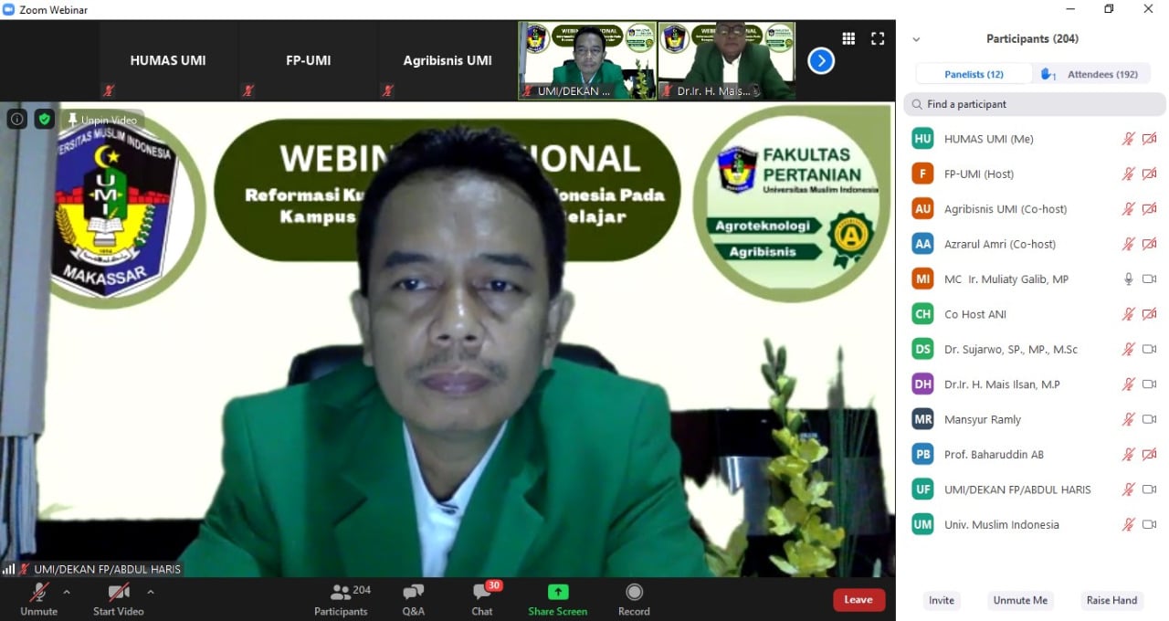Click the green encryption shield icon
Screen dimensions: 1169x621
(x=44, y=119)
